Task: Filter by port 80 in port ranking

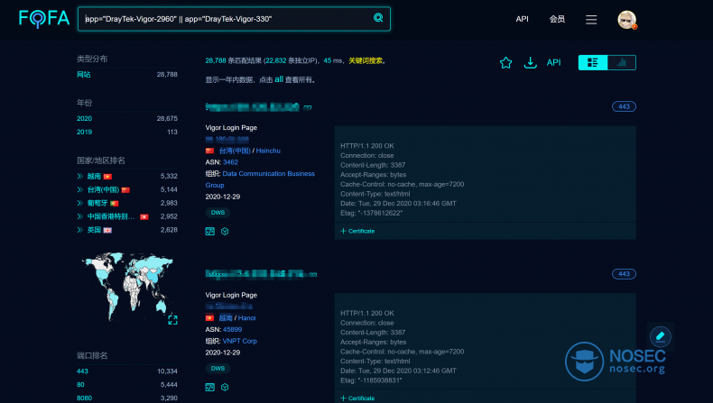Action: (80, 385)
